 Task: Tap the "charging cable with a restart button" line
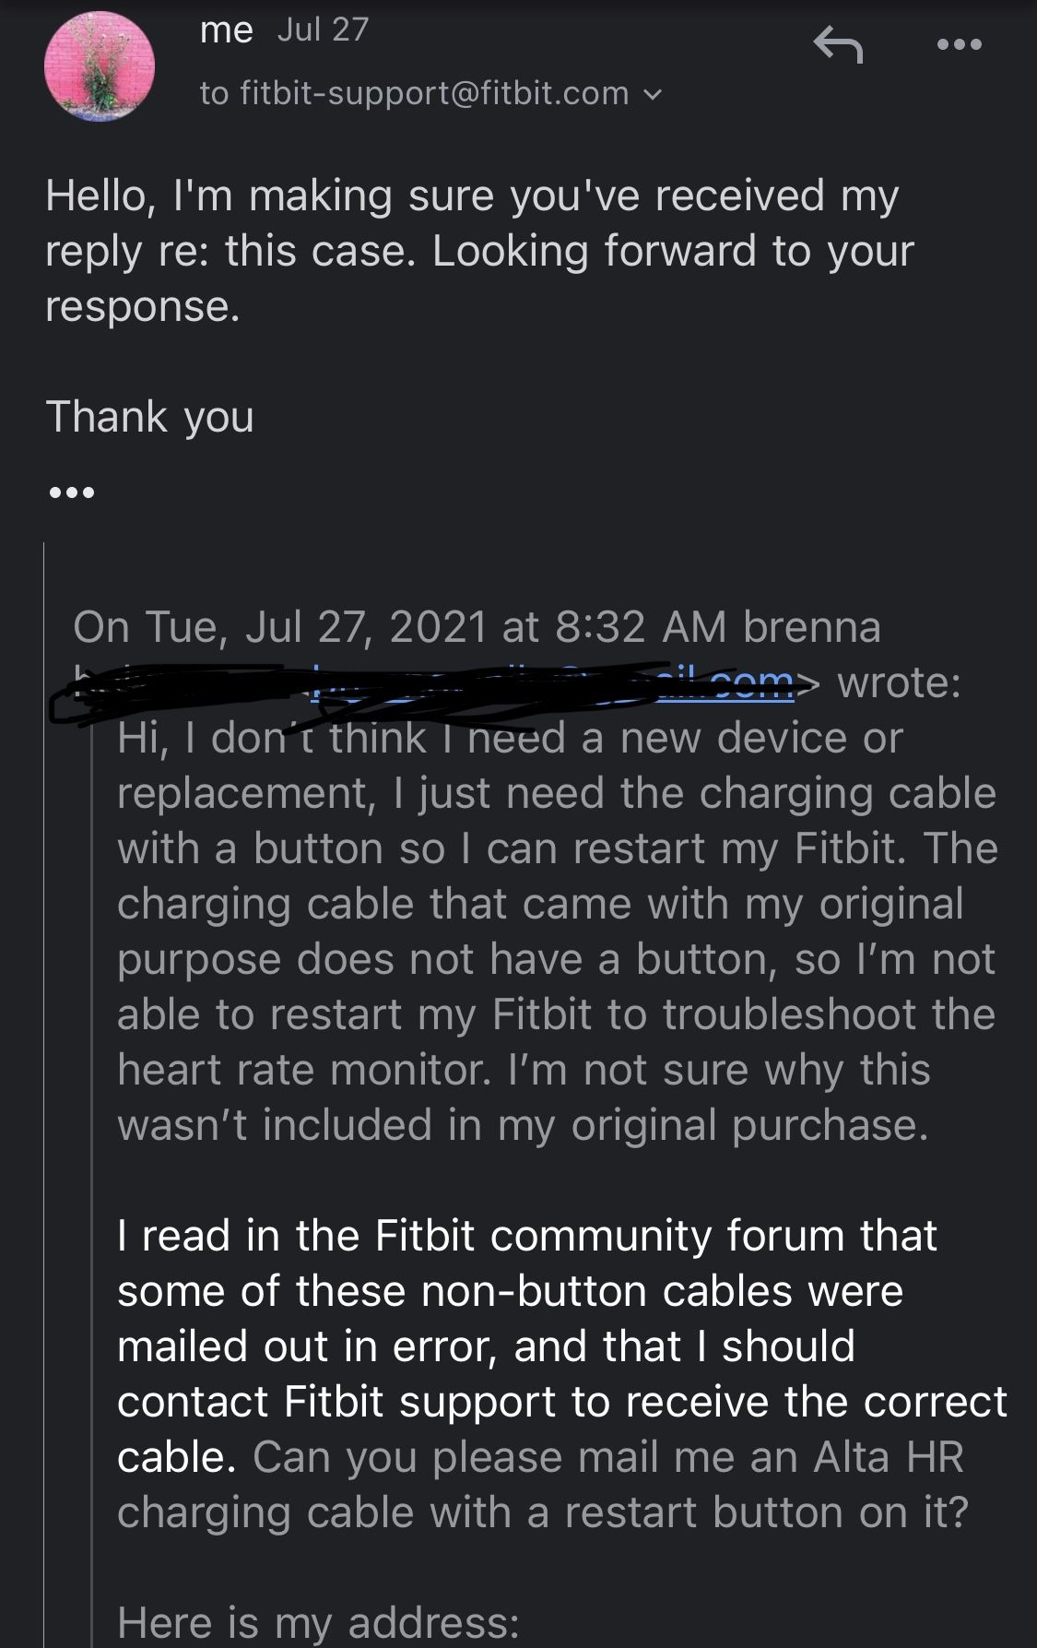(x=542, y=1512)
